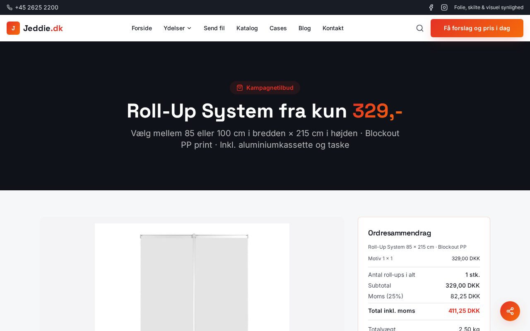
Task: Collapse the Ordresammendrag panel heading
Action: tap(399, 233)
